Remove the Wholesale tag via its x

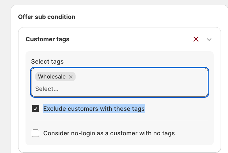(71, 77)
